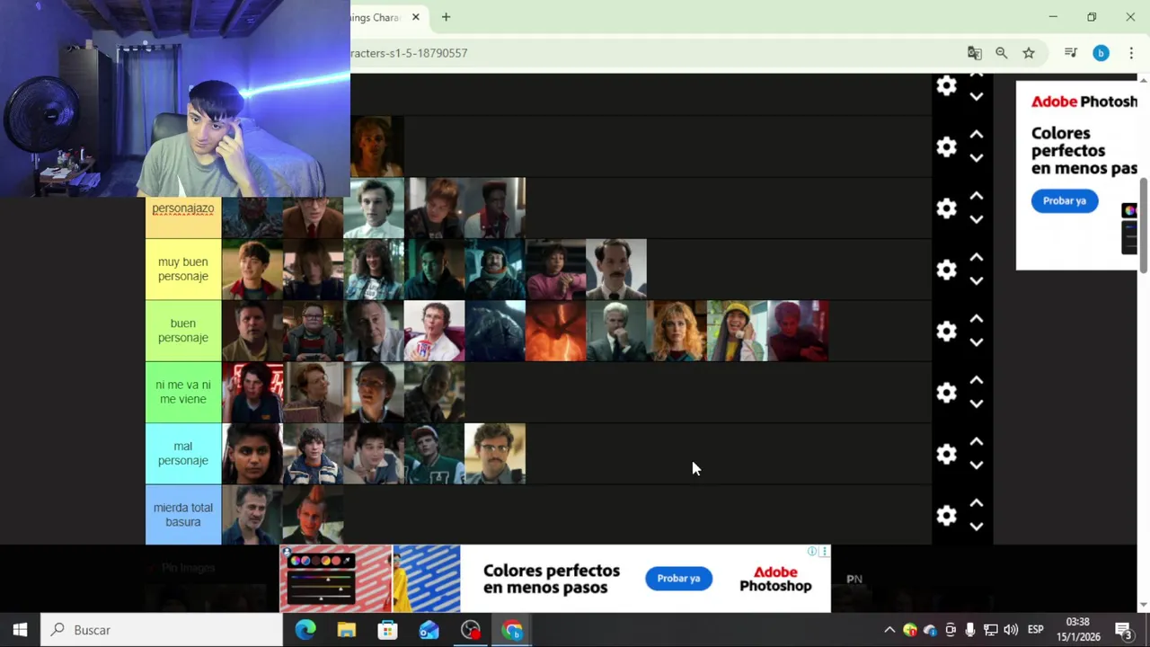
Task: Select the tier label personajazo
Action: (183, 208)
